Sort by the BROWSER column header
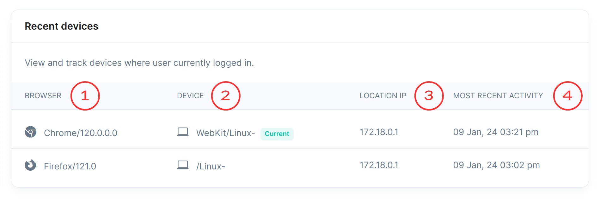Screen dimensions: 600x199 (43, 96)
